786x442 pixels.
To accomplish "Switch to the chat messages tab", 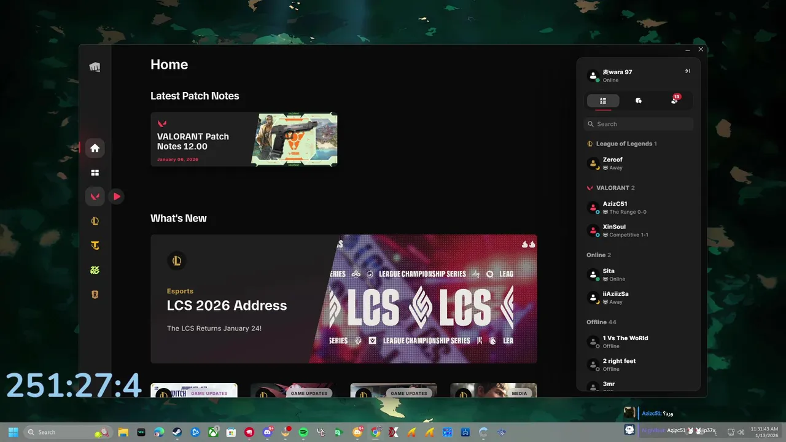I will (x=639, y=101).
